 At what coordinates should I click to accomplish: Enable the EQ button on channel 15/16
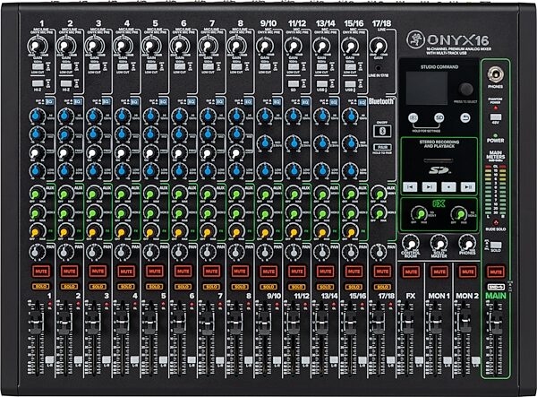362,102
